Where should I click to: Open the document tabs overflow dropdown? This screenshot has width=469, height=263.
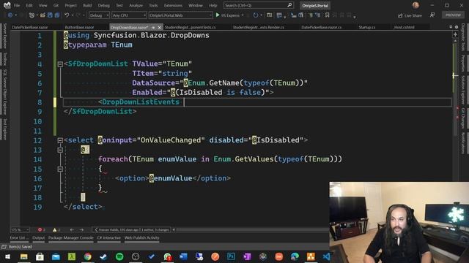[451, 27]
